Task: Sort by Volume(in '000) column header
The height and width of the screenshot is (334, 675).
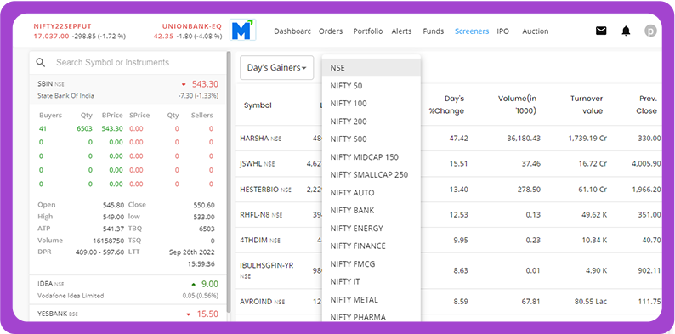Action: [x=518, y=105]
